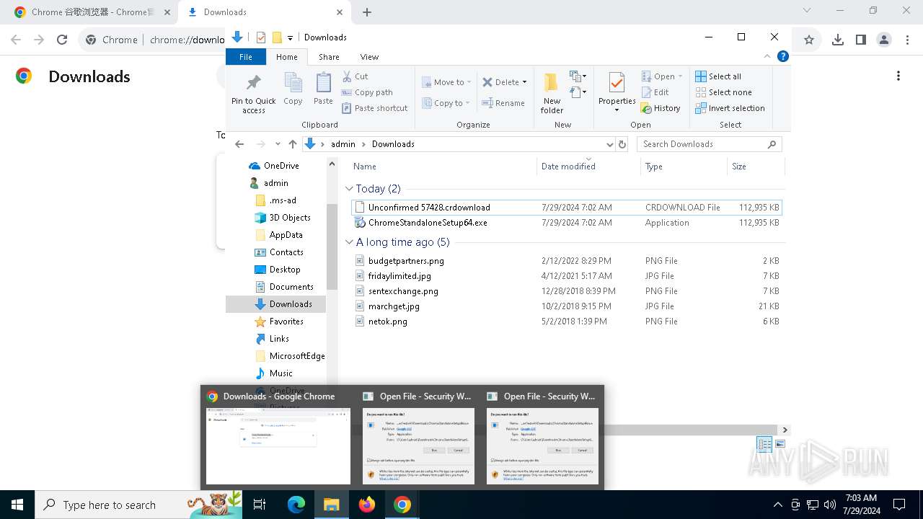Select Unconfirmed 57428.crdownload file

click(x=566, y=208)
